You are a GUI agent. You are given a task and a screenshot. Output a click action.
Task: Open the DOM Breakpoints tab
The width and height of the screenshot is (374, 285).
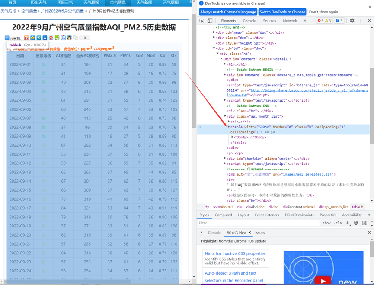click(x=299, y=215)
